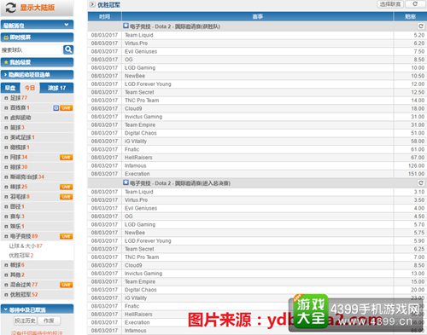The width and height of the screenshot is (427, 335).
Task: Focus the 搜索球队 search field
Action: coord(32,50)
